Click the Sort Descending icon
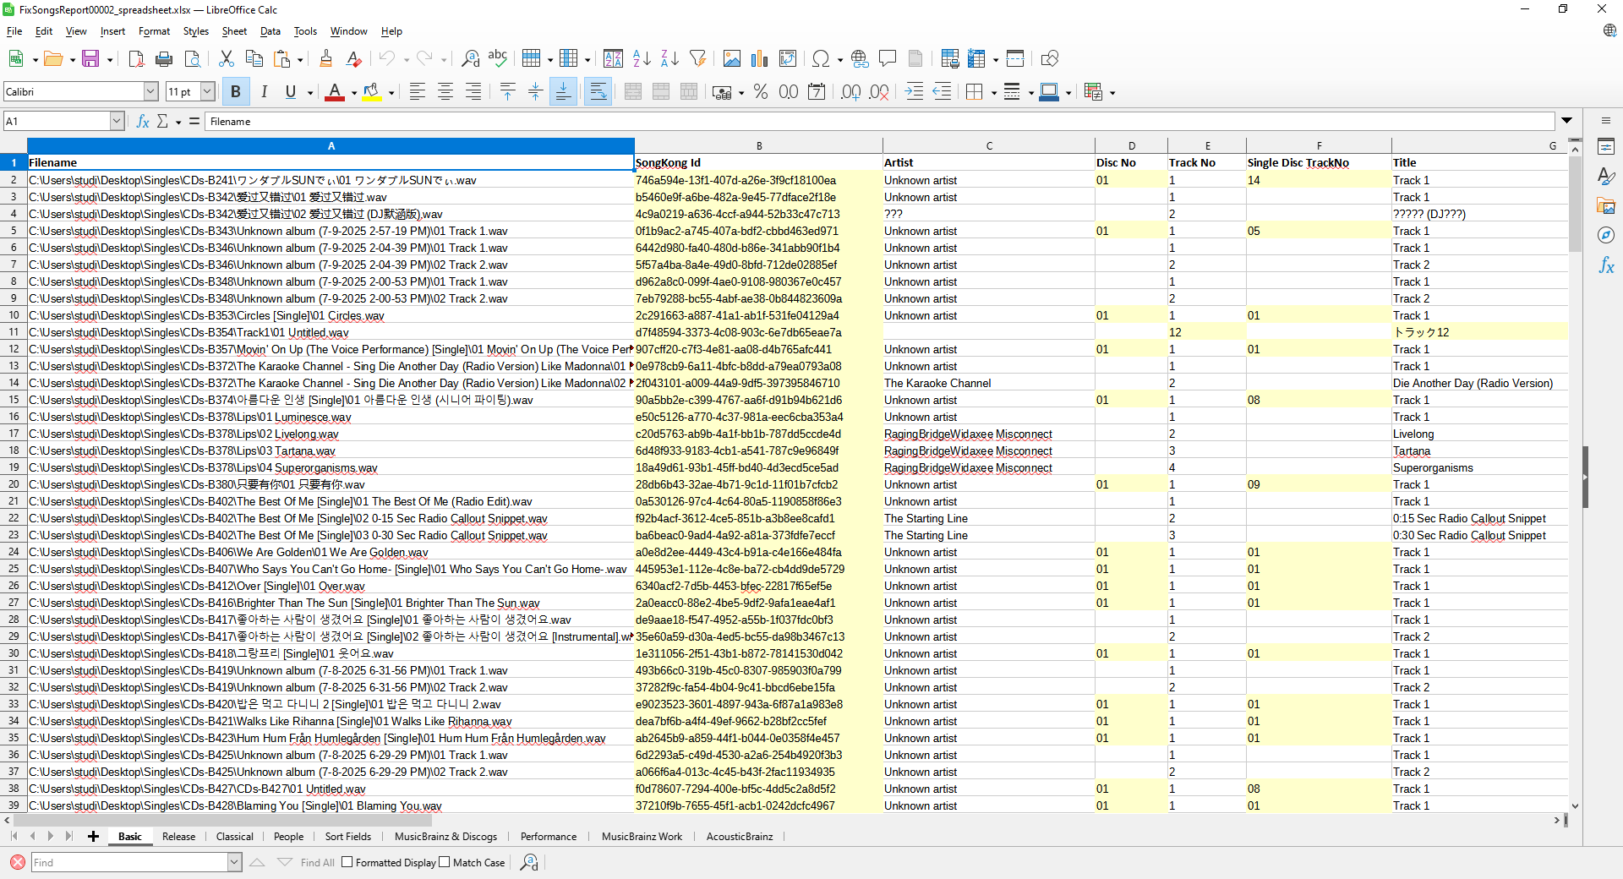 pyautogui.click(x=669, y=58)
